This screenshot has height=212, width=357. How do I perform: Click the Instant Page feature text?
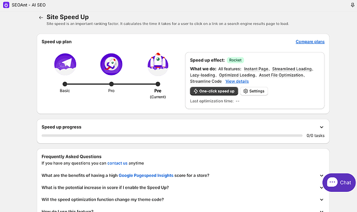click(x=256, y=69)
